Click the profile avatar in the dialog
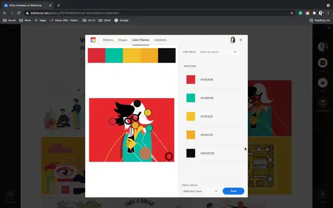 (233, 39)
